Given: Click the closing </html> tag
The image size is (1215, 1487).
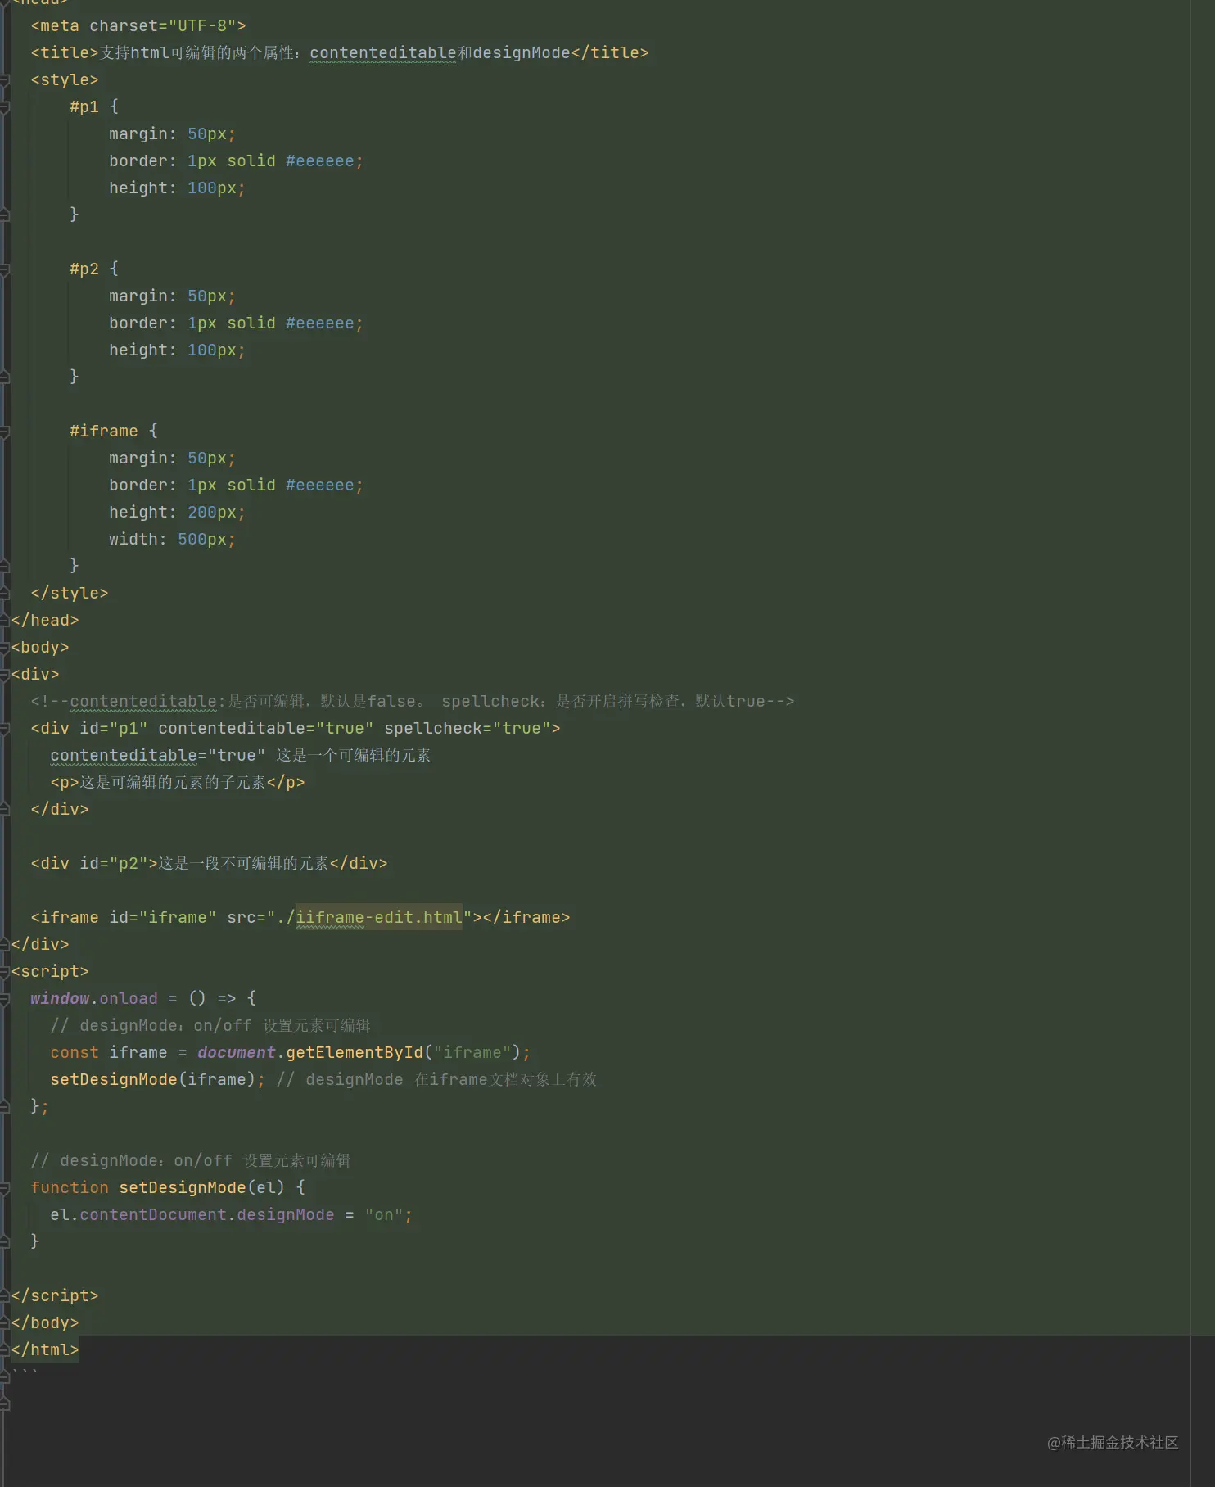Looking at the screenshot, I should pos(45,1349).
